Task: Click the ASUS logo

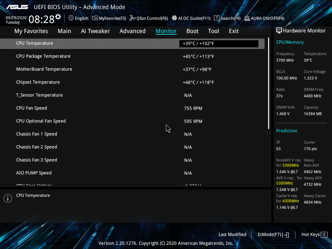Action: (x=17, y=7)
